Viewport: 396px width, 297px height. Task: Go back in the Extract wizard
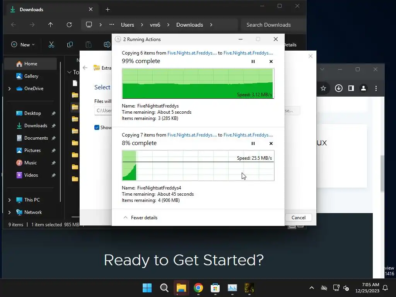[x=85, y=68]
